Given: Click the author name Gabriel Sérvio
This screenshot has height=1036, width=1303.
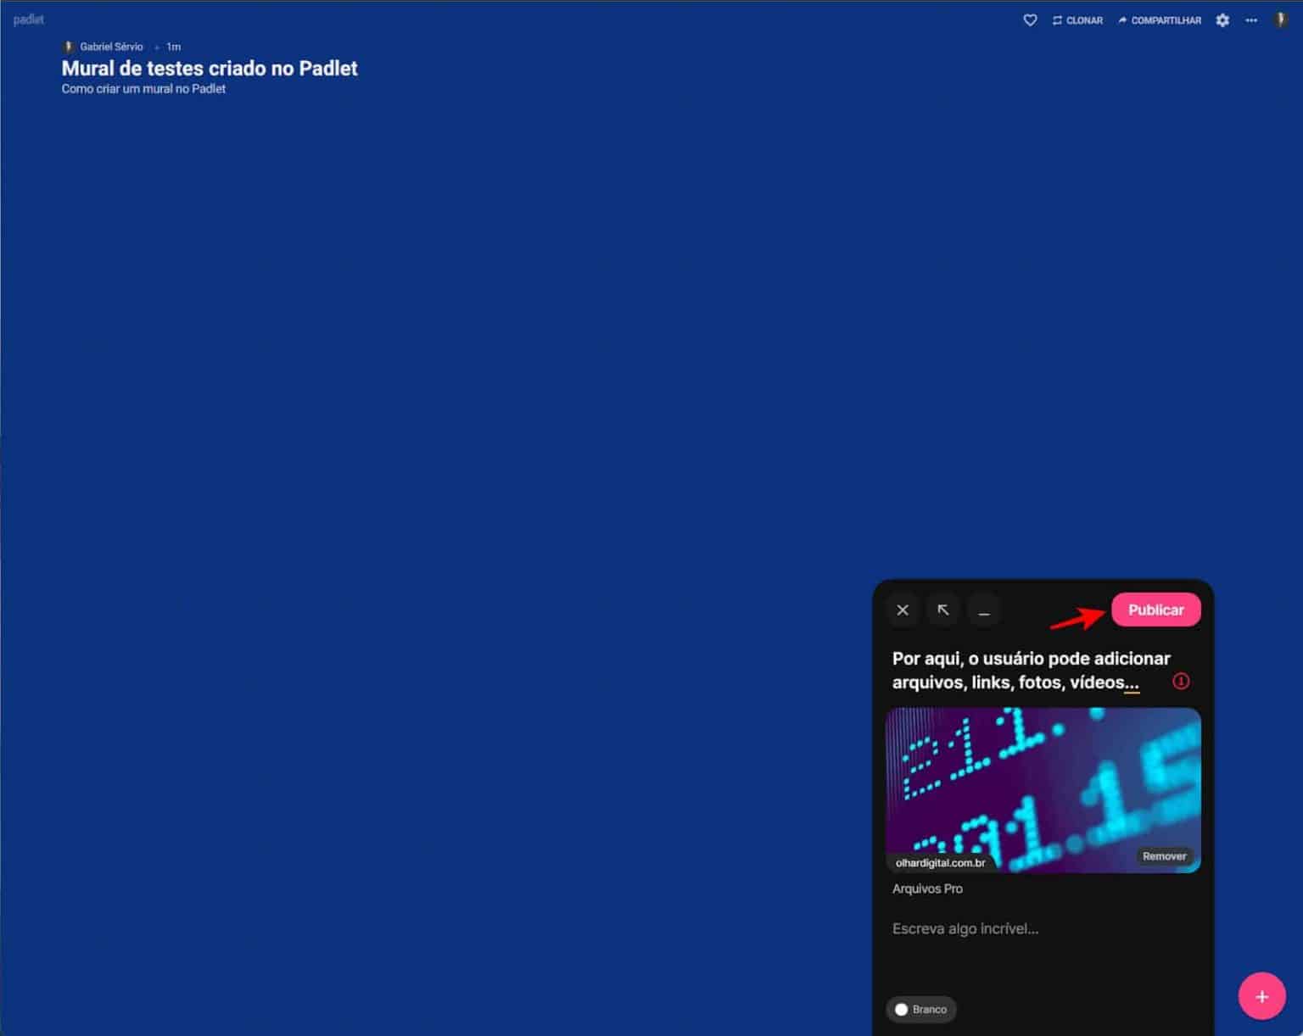Looking at the screenshot, I should [x=110, y=46].
